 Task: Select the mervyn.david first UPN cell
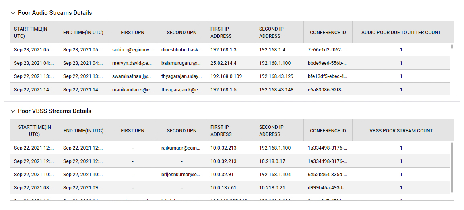132,63
